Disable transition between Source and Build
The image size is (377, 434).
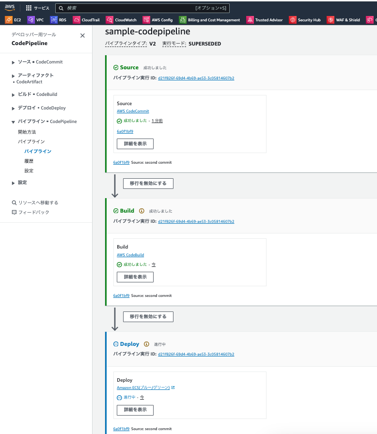coord(148,184)
